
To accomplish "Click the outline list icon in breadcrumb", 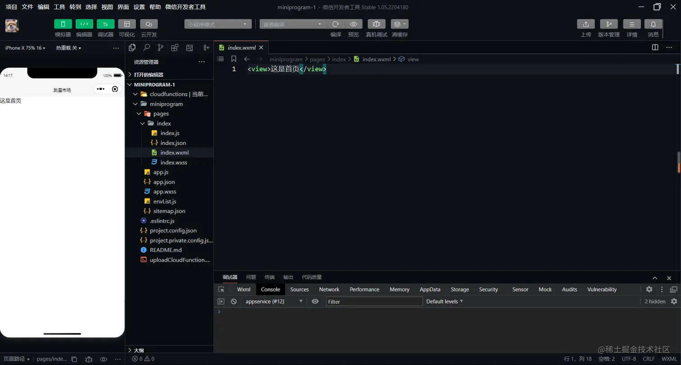I will pos(221,59).
